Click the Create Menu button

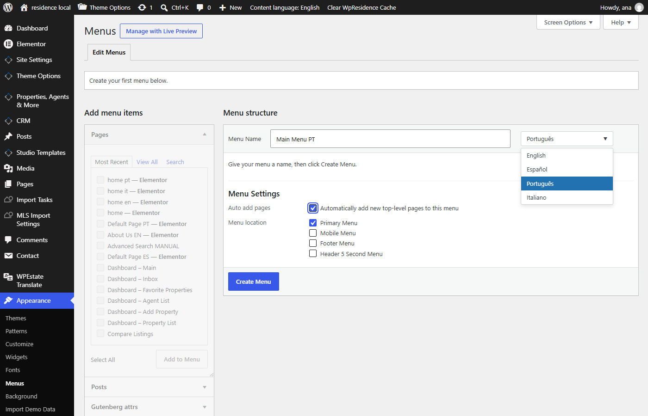(x=254, y=281)
